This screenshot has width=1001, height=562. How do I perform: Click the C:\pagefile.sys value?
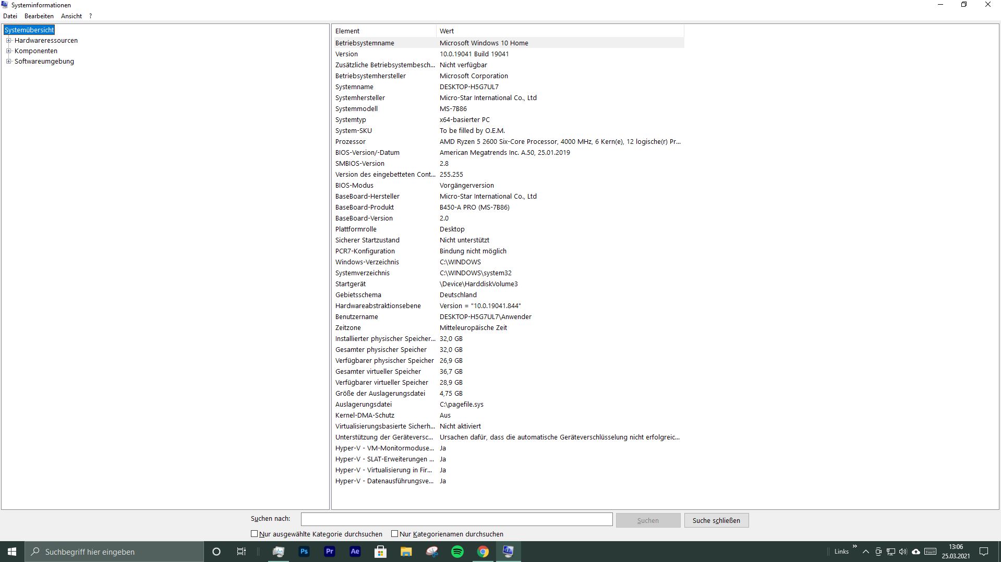(x=462, y=405)
